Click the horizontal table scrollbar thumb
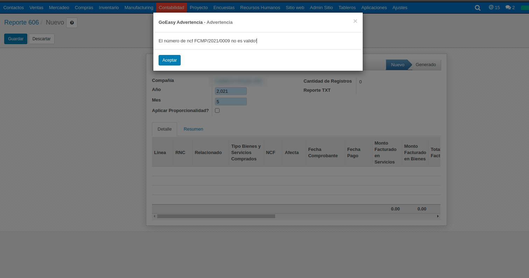The image size is (529, 278). click(216, 216)
